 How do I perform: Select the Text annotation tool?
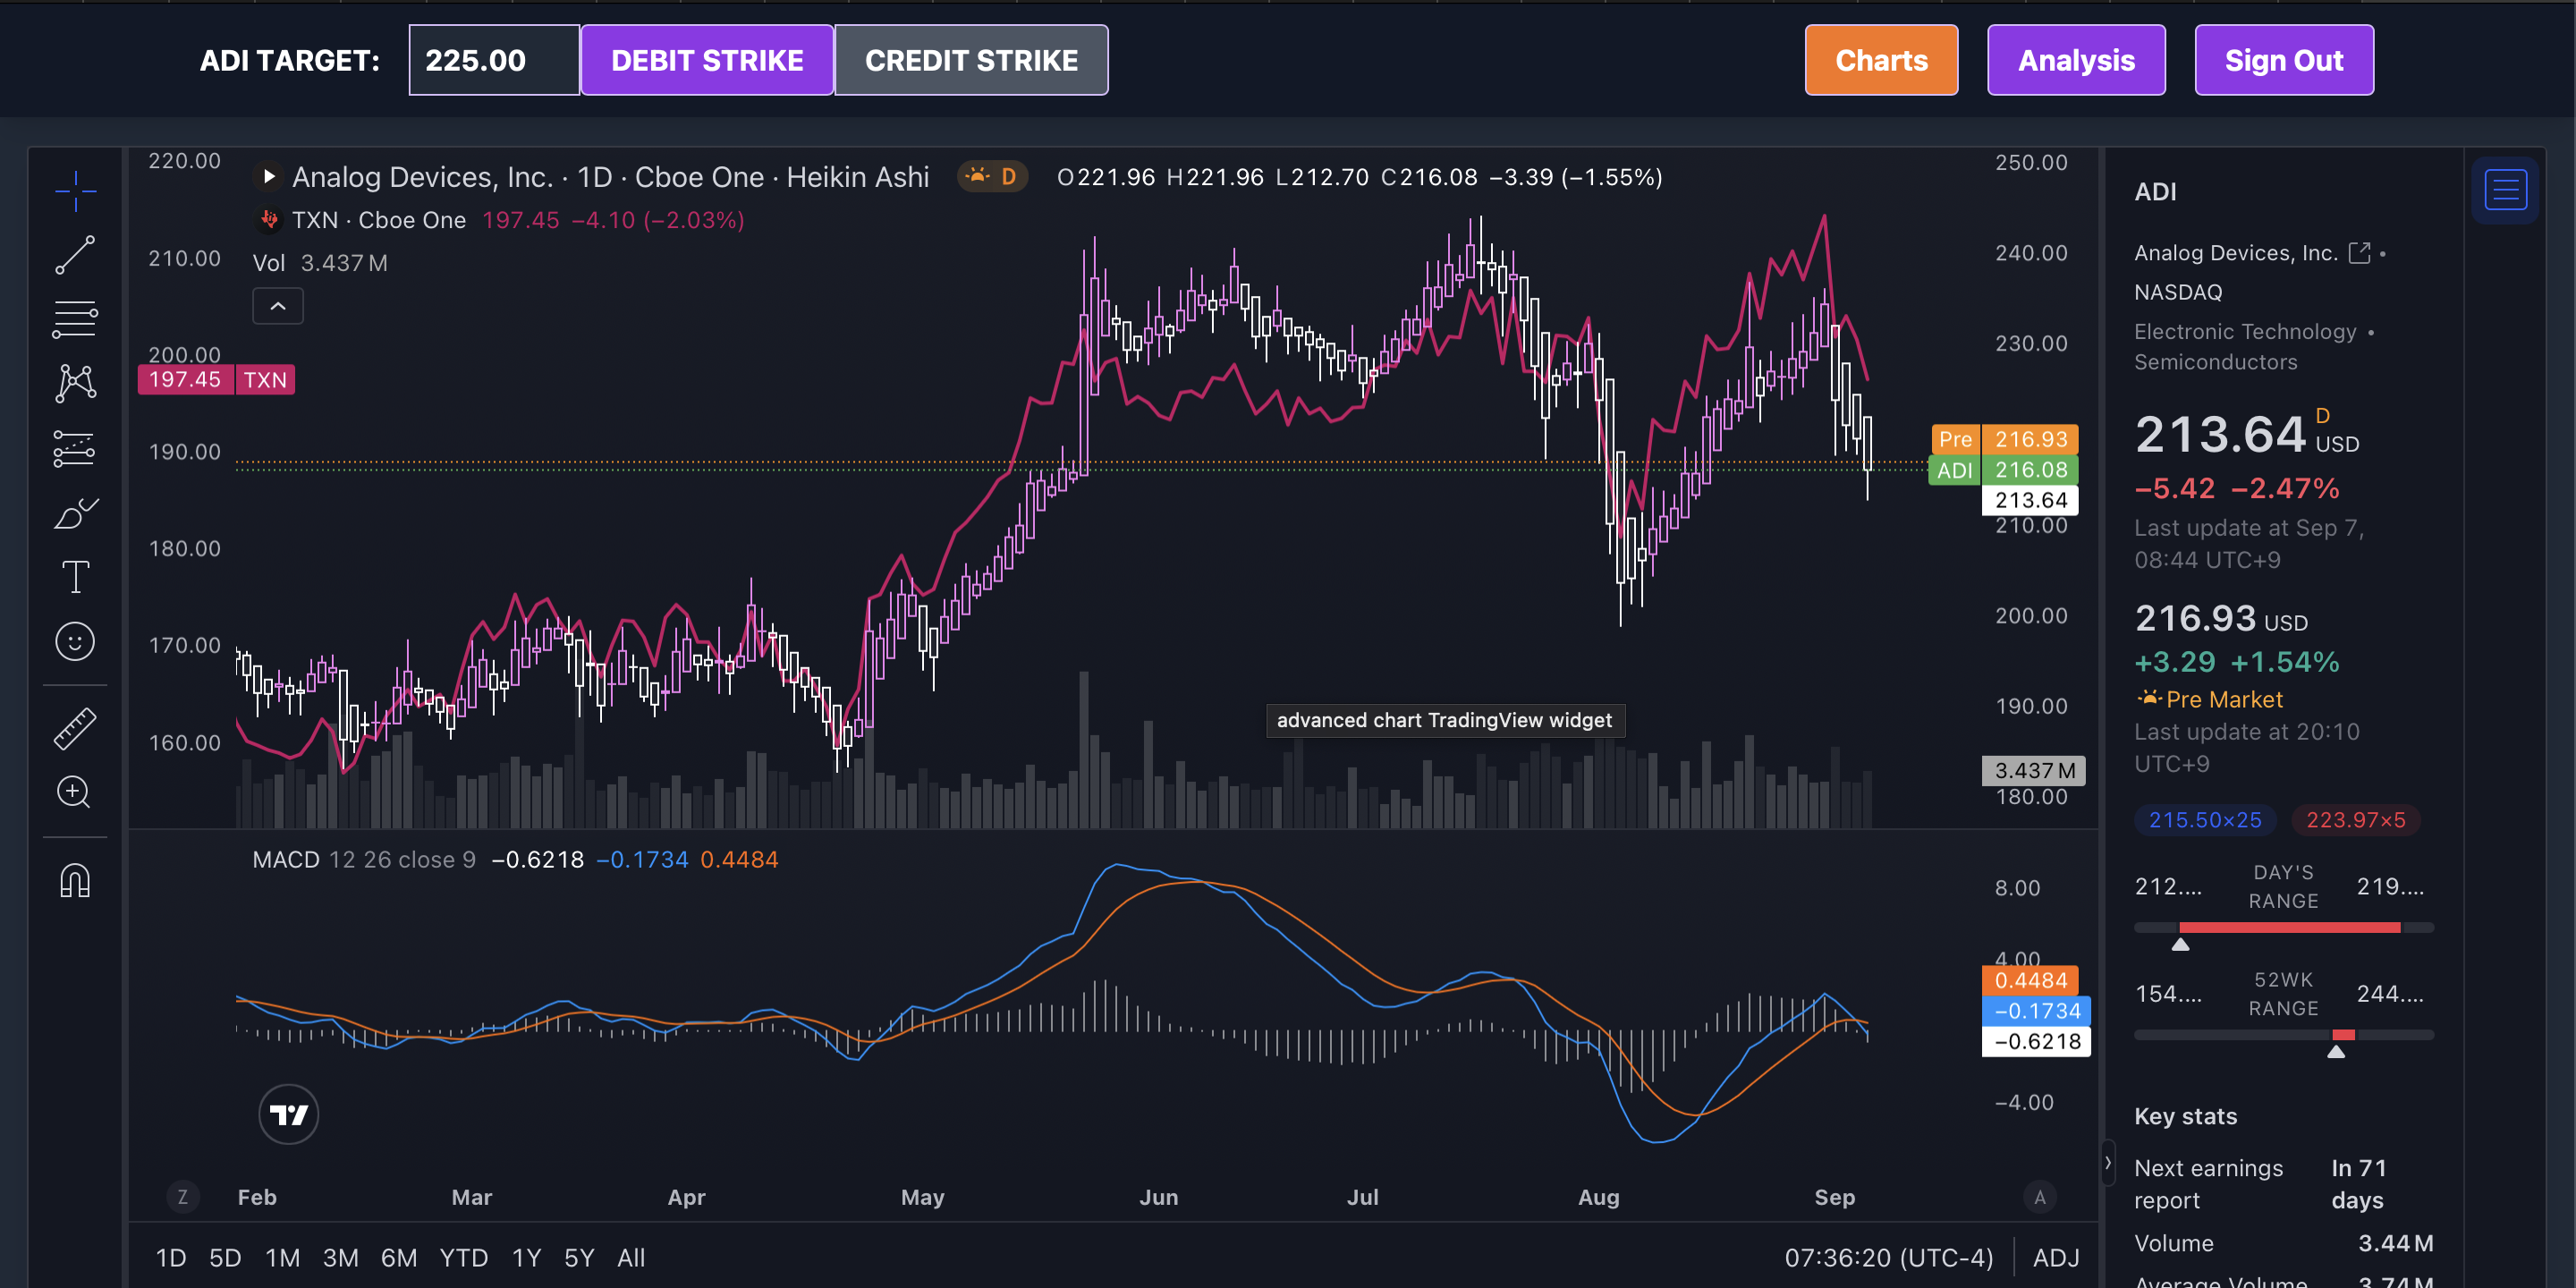click(75, 577)
